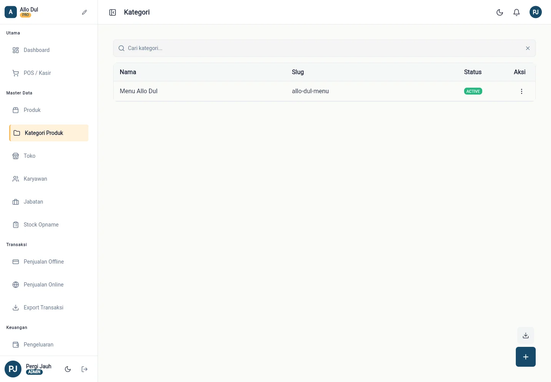The width and height of the screenshot is (551, 382).
Task: Click the ACTIVE status badge
Action: coord(473,91)
